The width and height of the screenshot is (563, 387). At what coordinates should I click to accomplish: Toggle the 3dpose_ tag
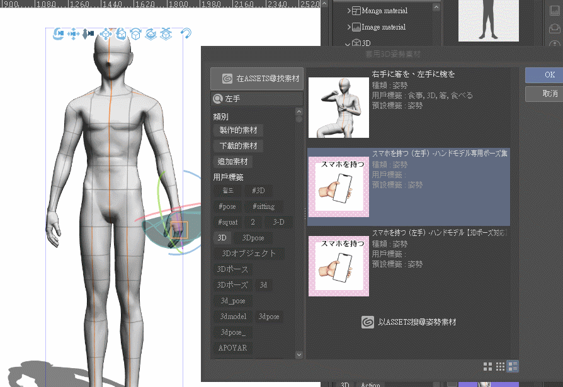coord(233,332)
